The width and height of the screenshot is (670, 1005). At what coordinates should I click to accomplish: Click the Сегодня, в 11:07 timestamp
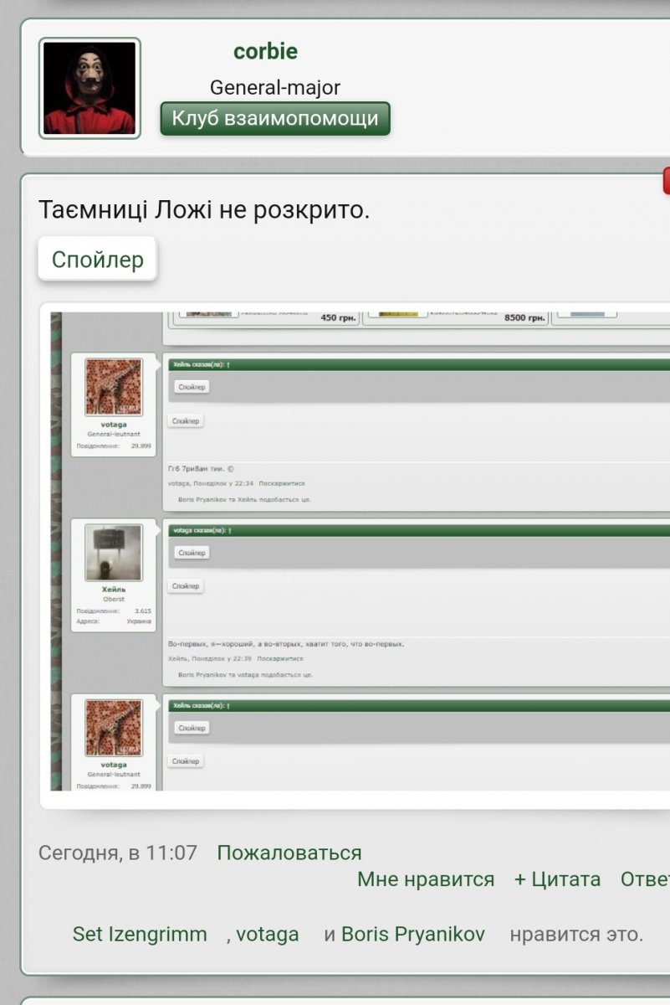click(x=118, y=853)
